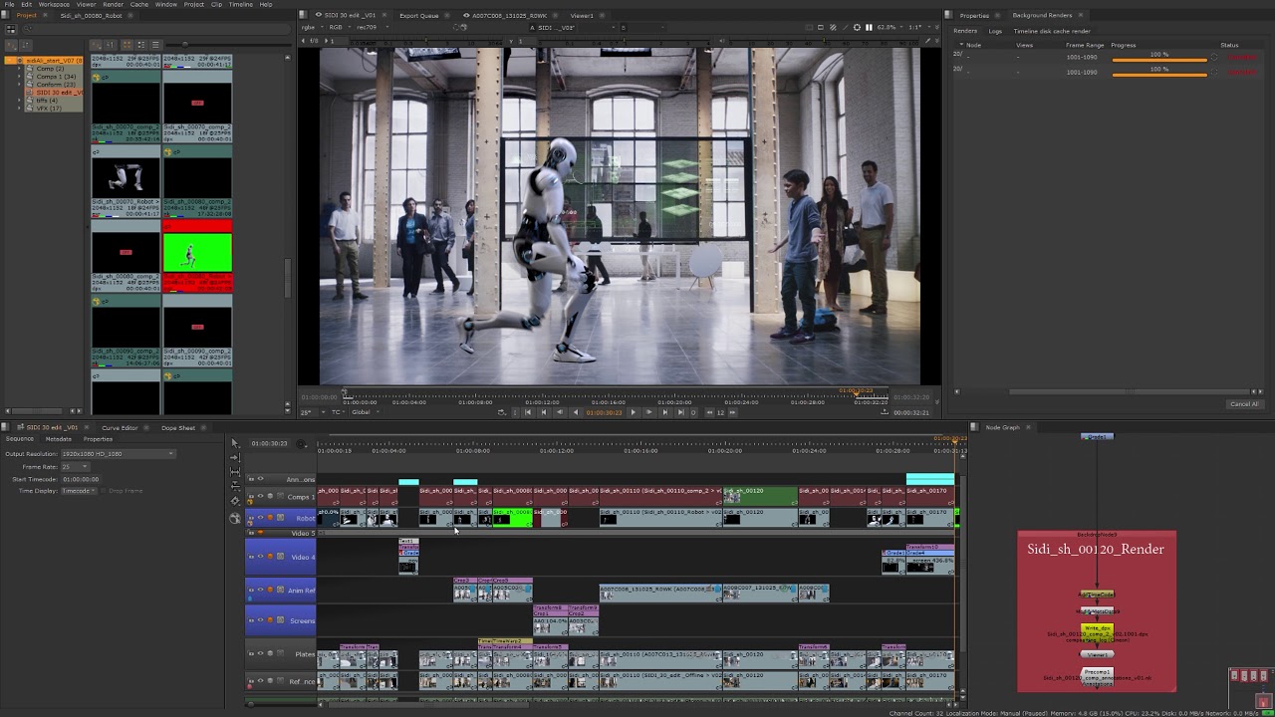1275x717 pixels.
Task: Jump viewer to first frame
Action: 528,412
